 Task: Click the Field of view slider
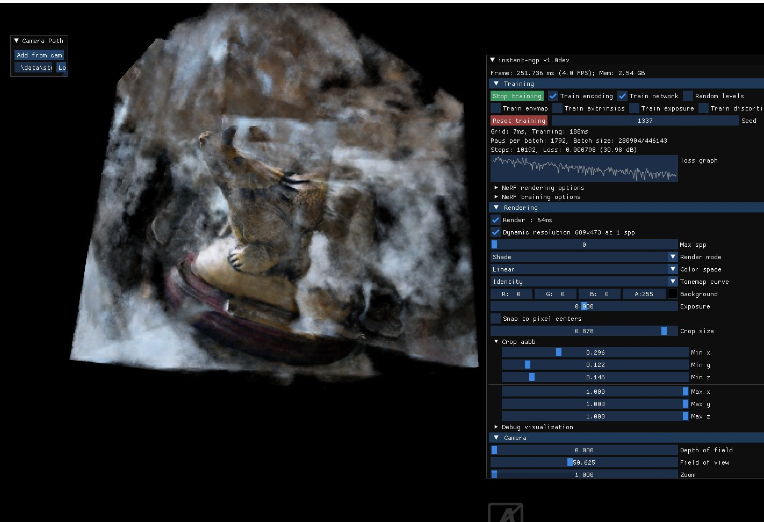tap(584, 462)
